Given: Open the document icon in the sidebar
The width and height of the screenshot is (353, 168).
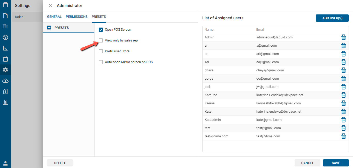Looking at the screenshot, I should point(5,16).
